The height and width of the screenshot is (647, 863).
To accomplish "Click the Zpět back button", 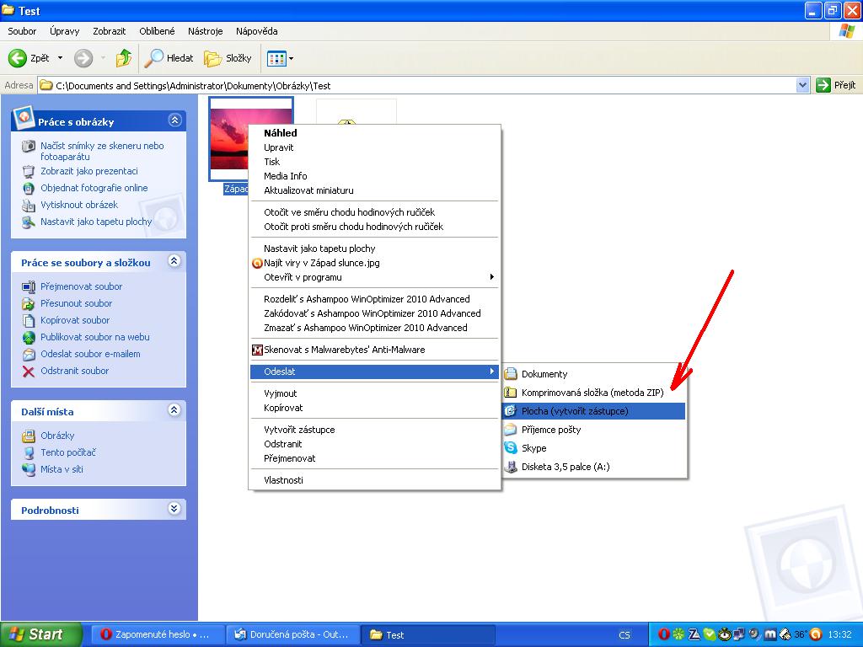I will (x=29, y=58).
